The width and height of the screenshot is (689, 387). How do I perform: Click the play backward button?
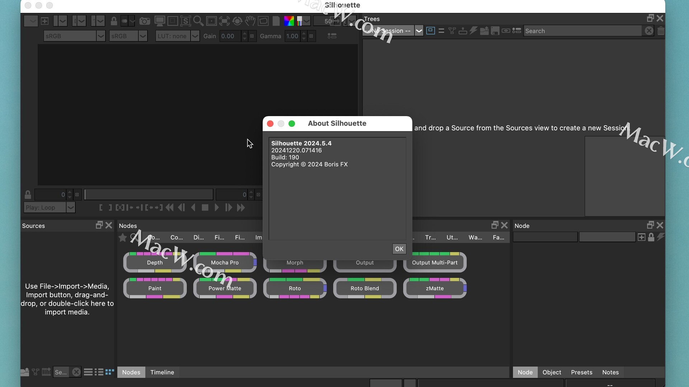[193, 207]
